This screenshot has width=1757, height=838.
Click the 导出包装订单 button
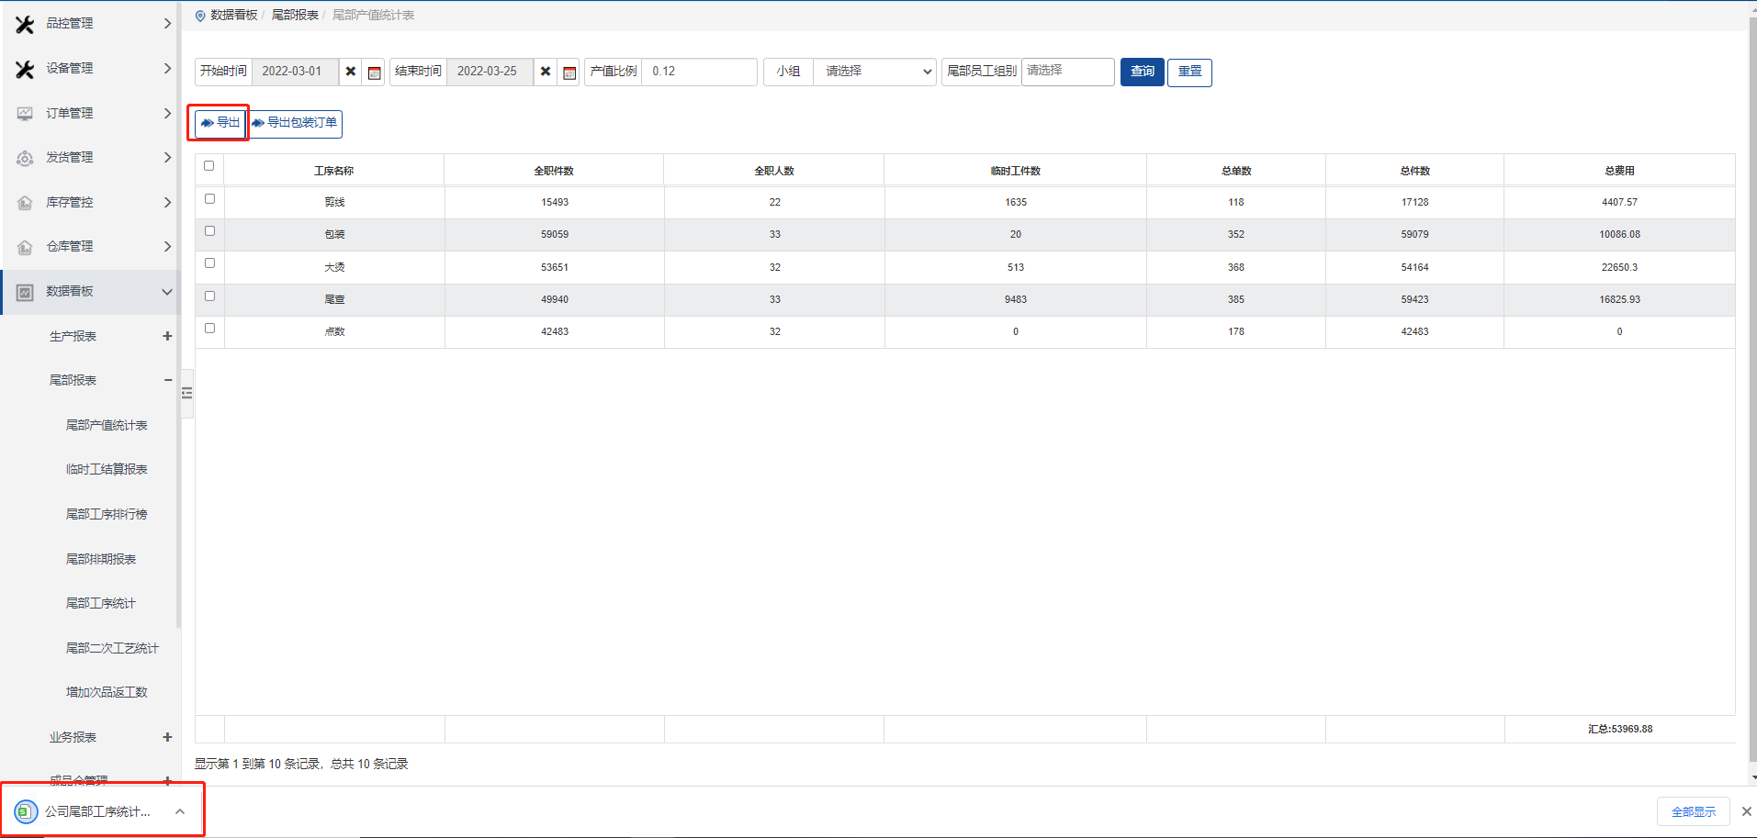pyautogui.click(x=295, y=123)
